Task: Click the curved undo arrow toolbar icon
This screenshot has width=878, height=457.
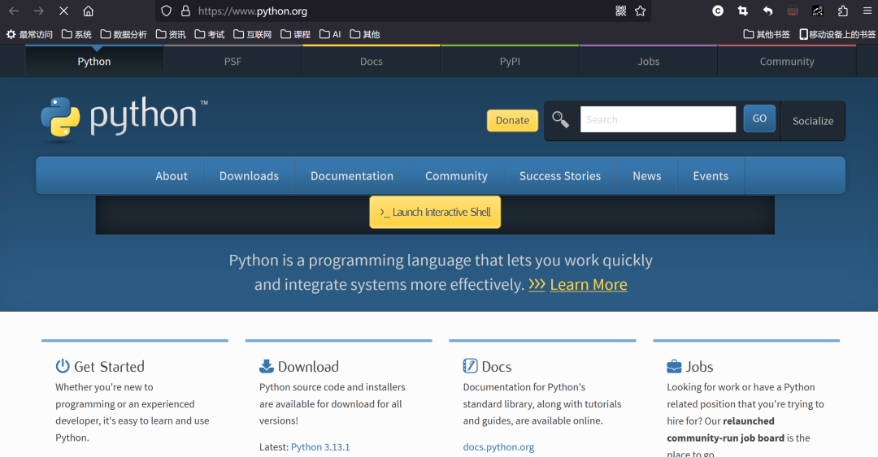Action: click(x=767, y=11)
